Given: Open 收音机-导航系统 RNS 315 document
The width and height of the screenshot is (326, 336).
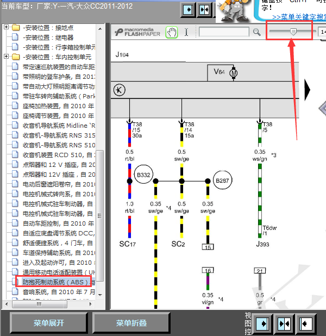Looking at the screenshot, I should click(x=59, y=135).
